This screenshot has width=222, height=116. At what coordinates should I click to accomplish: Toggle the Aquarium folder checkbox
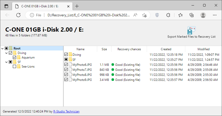point(14,57)
